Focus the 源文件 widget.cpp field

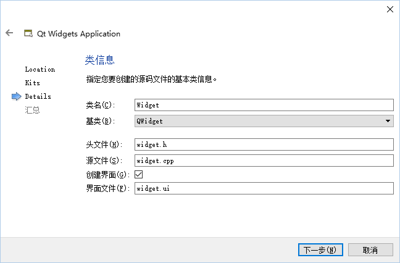tap(264, 161)
